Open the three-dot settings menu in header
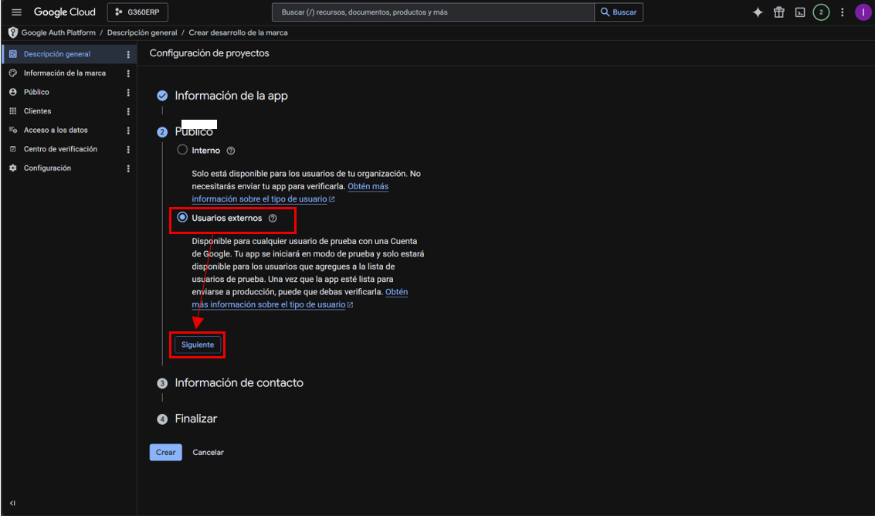 (x=842, y=12)
